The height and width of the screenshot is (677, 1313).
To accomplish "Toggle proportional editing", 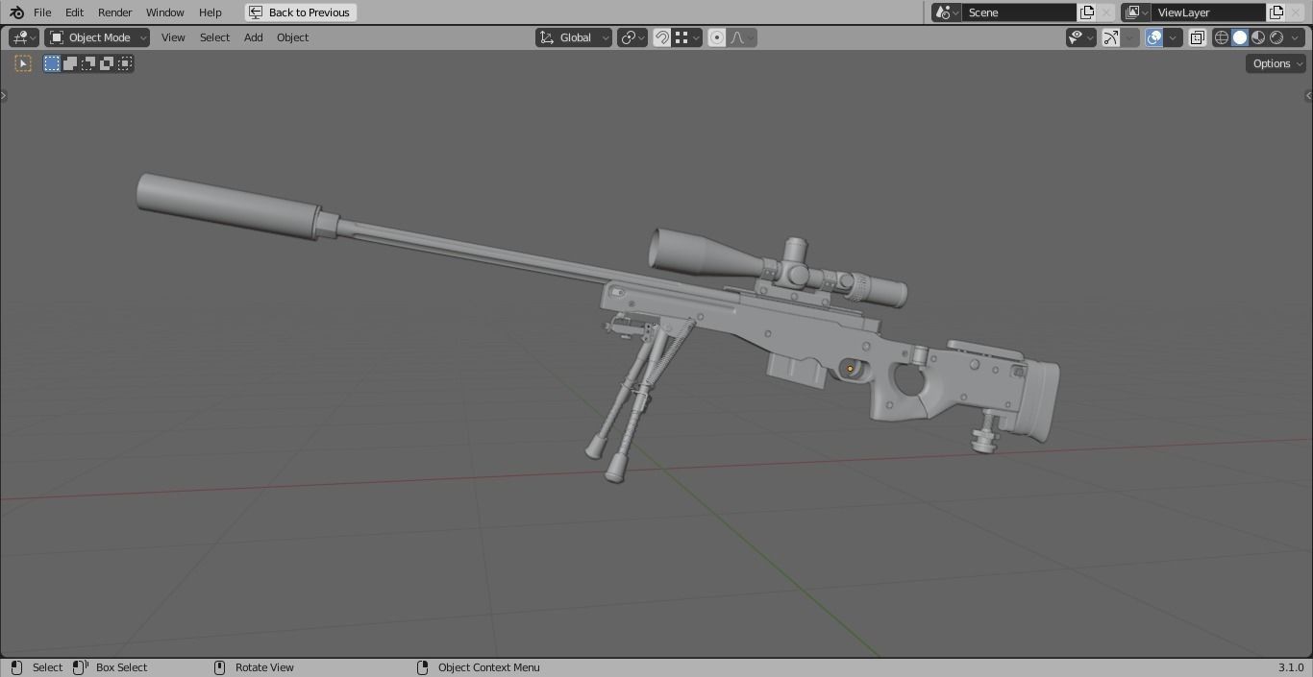I will pyautogui.click(x=716, y=37).
